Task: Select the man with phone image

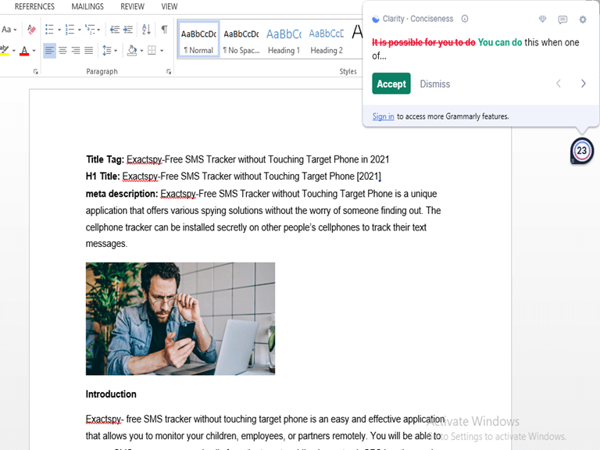Action: point(180,319)
